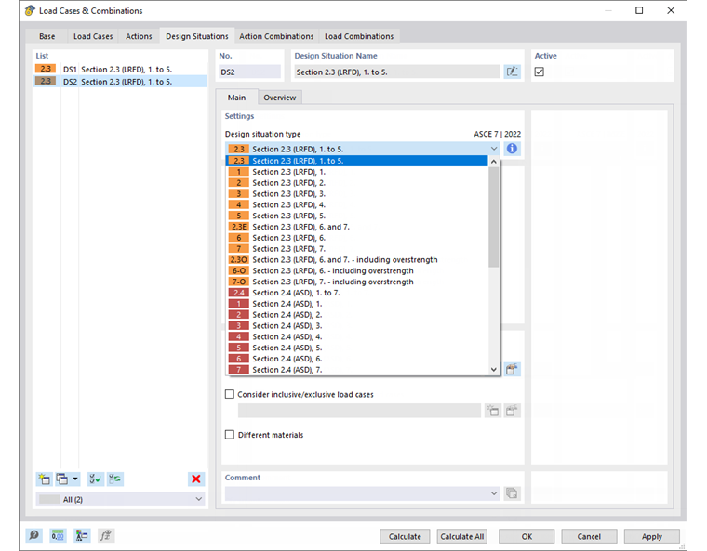Click the Cancel button
Image resolution: width=707 pixels, height=551 pixels.
click(589, 536)
